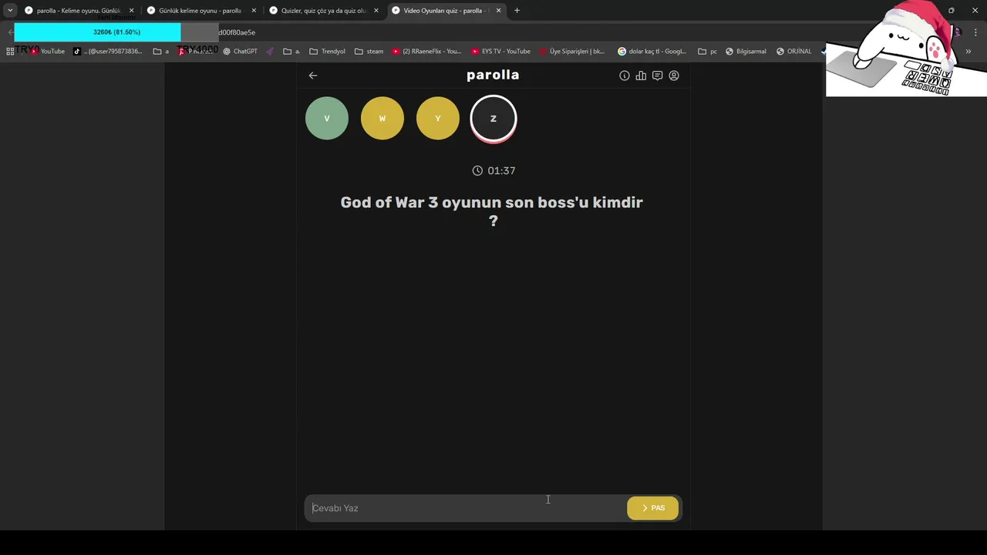Open the statistics bar chart icon
Image resolution: width=987 pixels, height=555 pixels.
tap(641, 76)
